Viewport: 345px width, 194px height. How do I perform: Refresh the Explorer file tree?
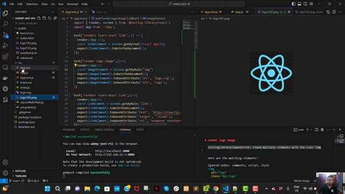[50, 18]
